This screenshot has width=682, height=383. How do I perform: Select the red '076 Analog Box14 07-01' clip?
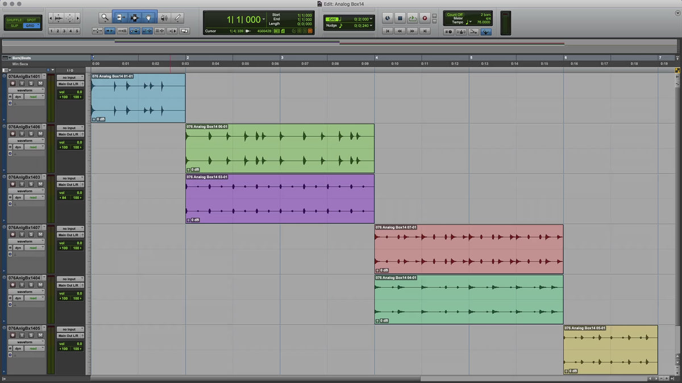click(468, 250)
